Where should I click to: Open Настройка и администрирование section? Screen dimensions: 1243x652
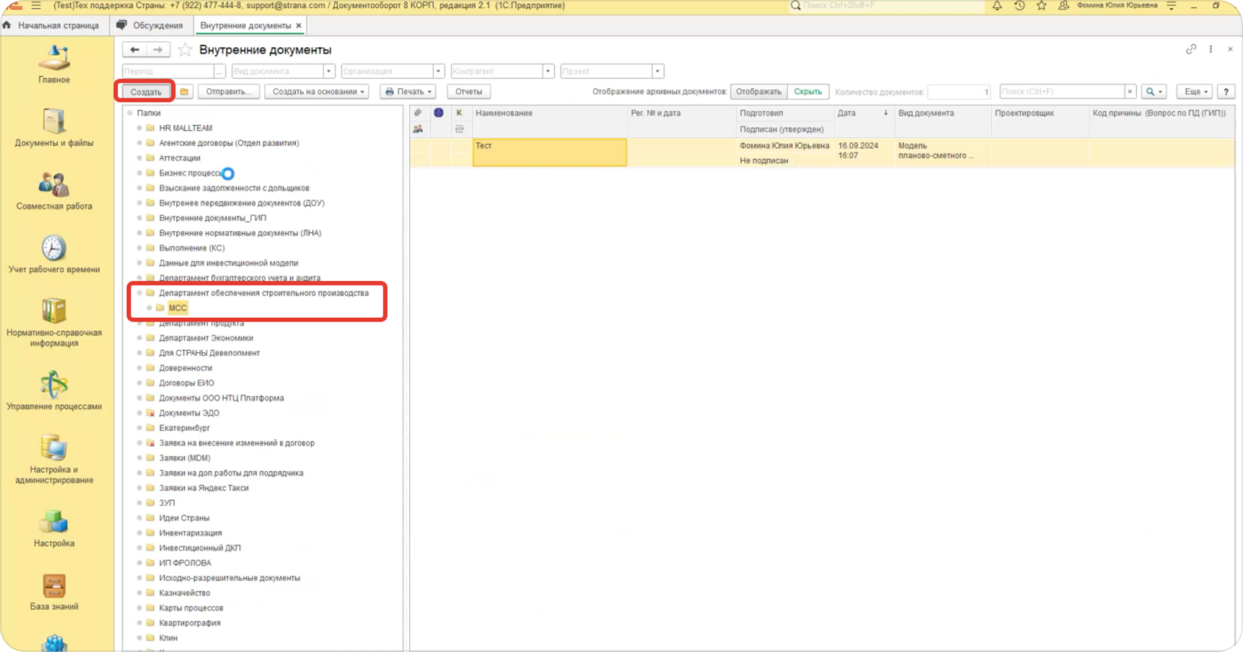(x=54, y=459)
